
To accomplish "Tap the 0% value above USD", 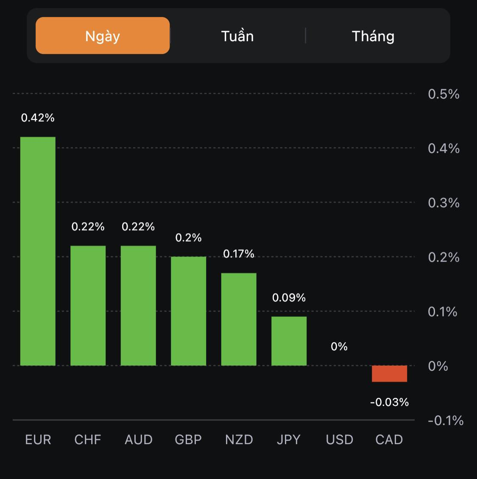I will click(x=339, y=347).
